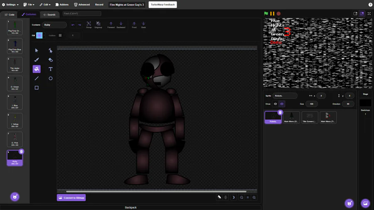Zoom in on the costume canvas
This screenshot has height=210, width=374.
tap(254, 198)
